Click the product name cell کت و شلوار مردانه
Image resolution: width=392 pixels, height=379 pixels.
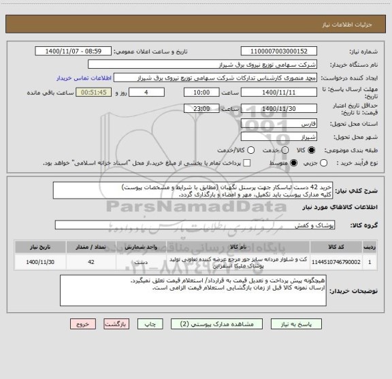[238, 262]
